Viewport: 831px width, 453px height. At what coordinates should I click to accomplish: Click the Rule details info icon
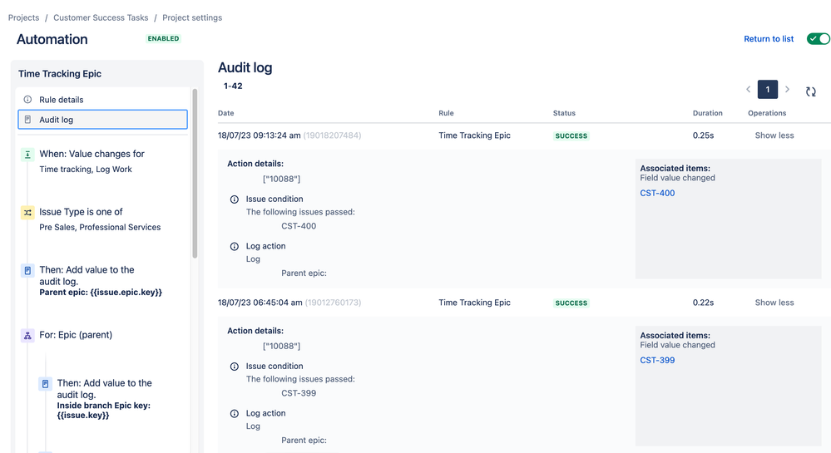tap(27, 100)
